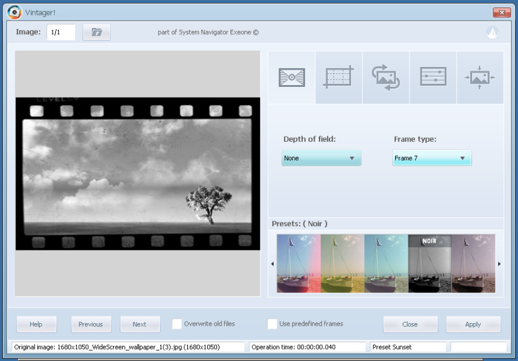Screen dimensions: 518x361
Task: Open the Frame type dropdown
Action: [432, 158]
